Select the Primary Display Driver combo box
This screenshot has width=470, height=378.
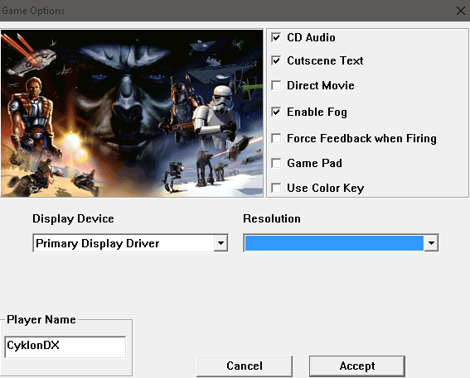[x=130, y=243]
